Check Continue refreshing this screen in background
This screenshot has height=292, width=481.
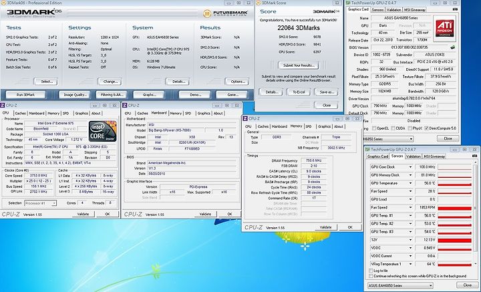(371, 276)
